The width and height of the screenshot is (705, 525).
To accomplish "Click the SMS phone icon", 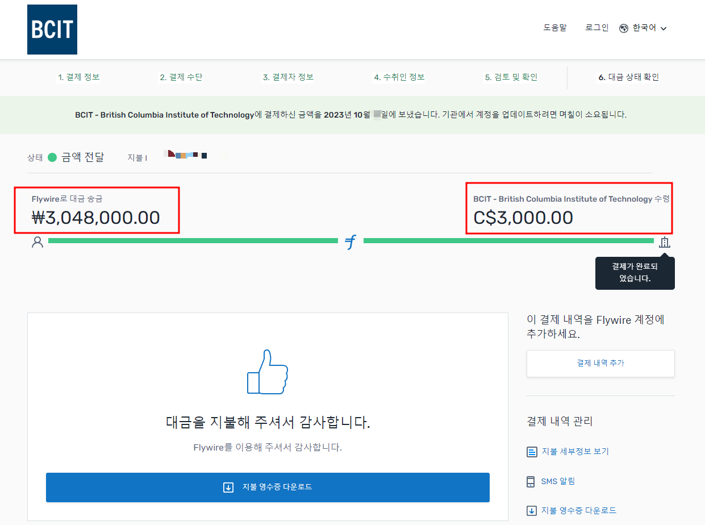I will pyautogui.click(x=531, y=482).
